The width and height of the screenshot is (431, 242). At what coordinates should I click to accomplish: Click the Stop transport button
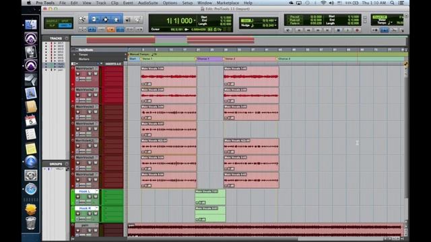pyautogui.click(x=338, y=30)
